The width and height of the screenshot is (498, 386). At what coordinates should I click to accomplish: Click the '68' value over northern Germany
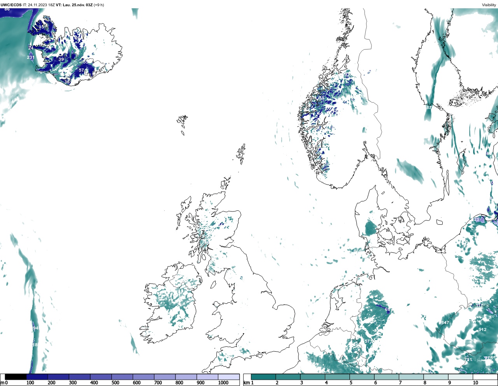pyautogui.click(x=388, y=310)
